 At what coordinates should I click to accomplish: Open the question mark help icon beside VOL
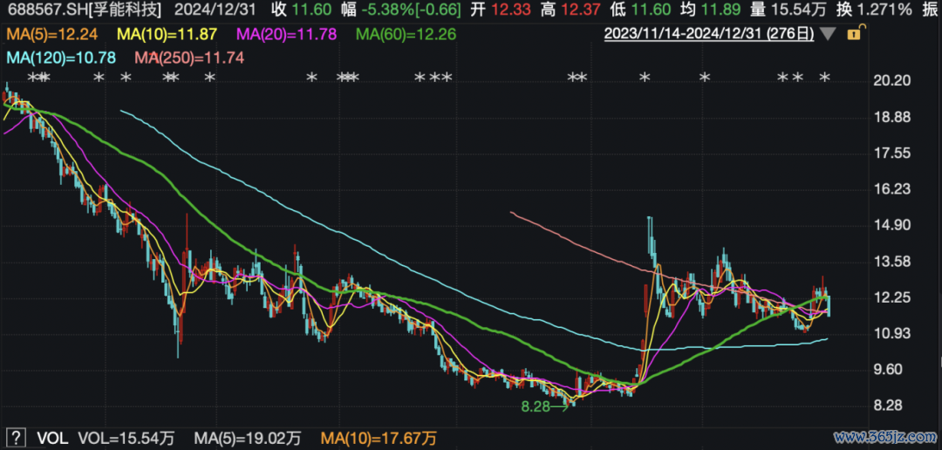[17, 437]
